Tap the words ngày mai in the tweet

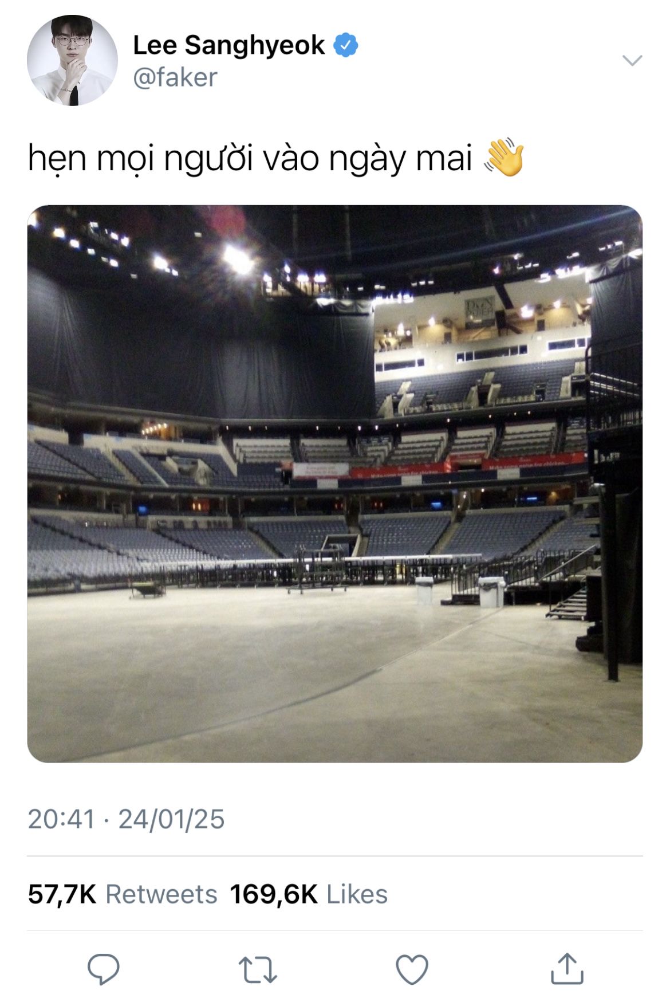click(400, 159)
